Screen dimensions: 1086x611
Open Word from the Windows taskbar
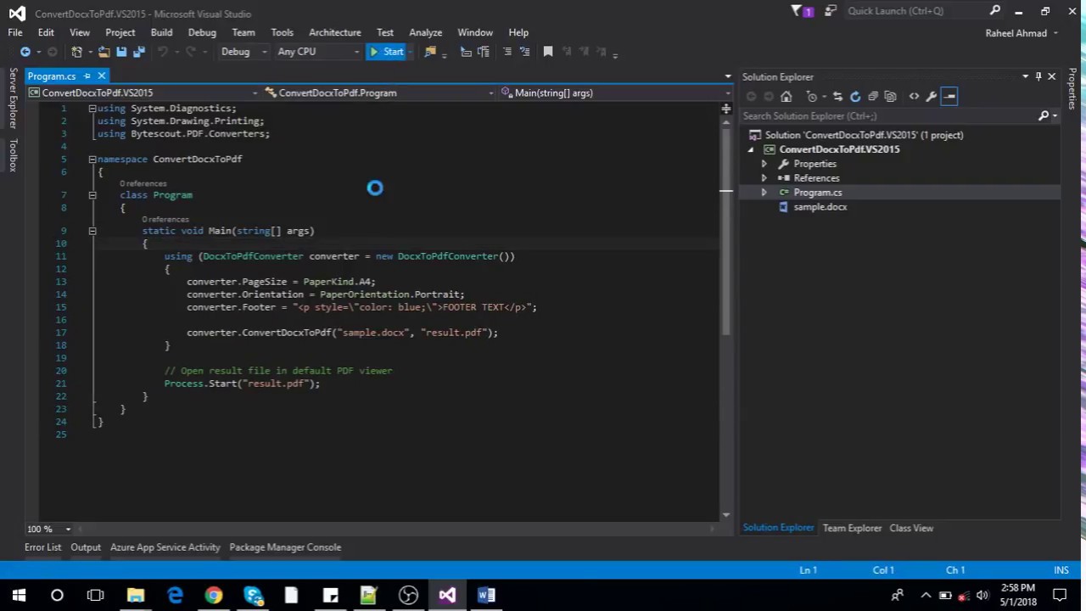[x=486, y=595]
